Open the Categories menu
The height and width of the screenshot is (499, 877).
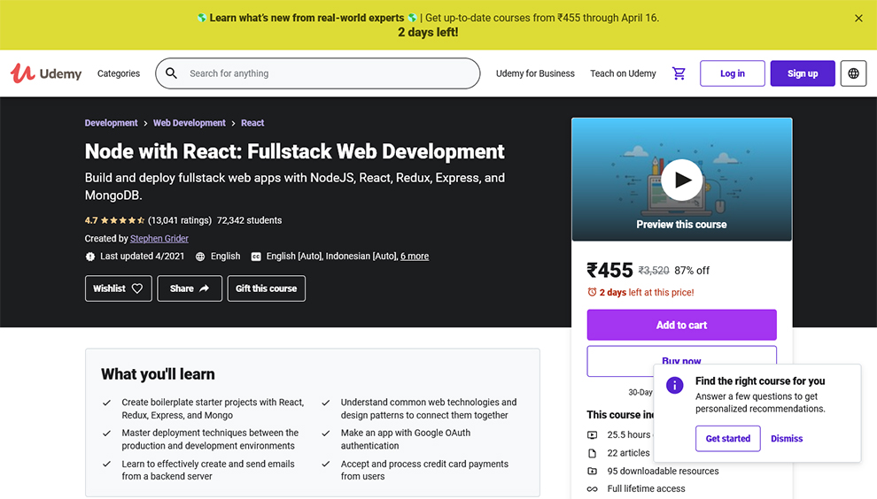119,73
